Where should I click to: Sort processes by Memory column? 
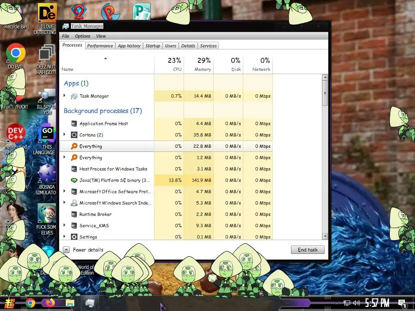(x=199, y=64)
